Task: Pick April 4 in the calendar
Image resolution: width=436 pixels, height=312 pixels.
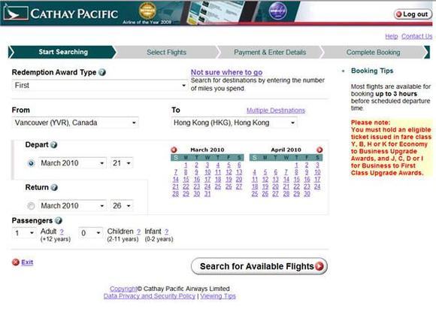Action: click(x=254, y=172)
